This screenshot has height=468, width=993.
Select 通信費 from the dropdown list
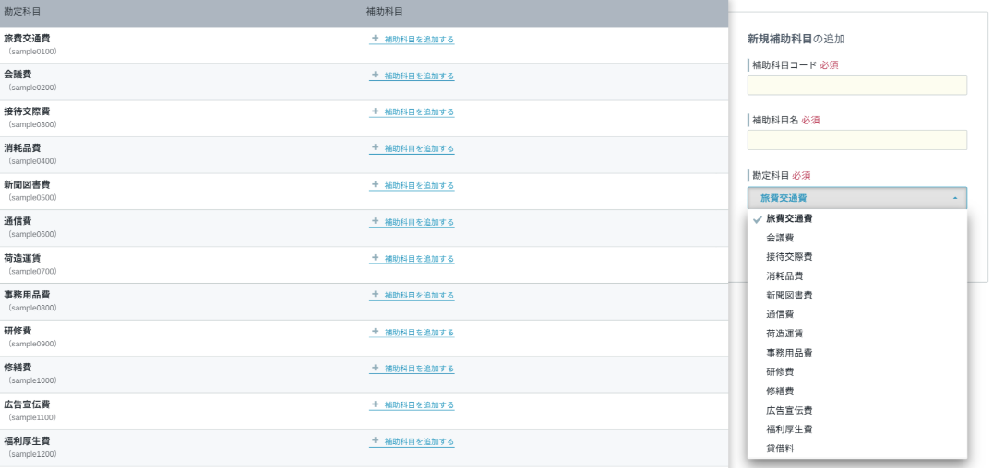coord(856,314)
